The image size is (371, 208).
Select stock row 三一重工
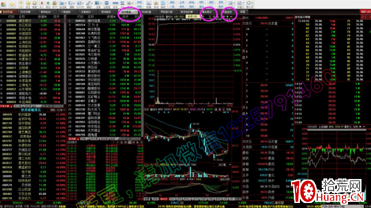point(104,46)
